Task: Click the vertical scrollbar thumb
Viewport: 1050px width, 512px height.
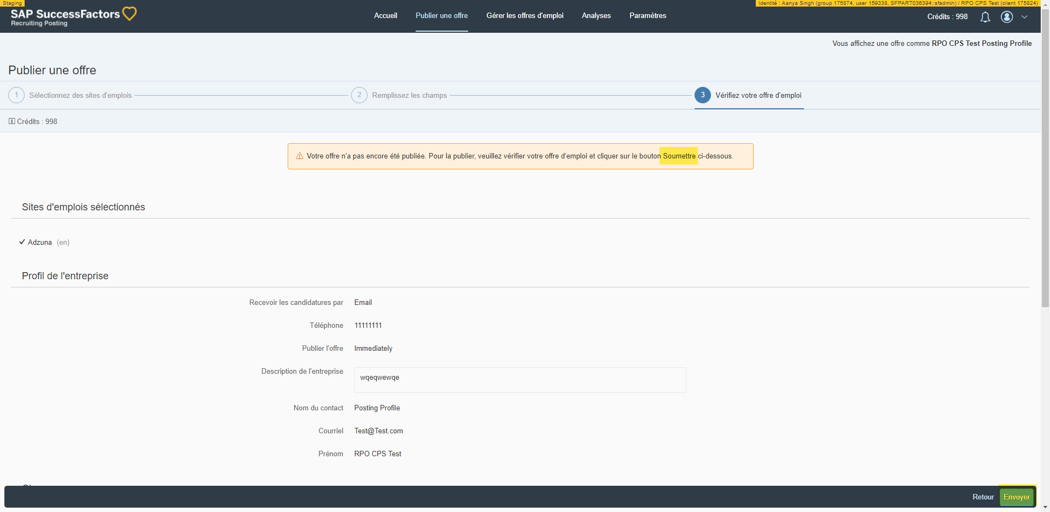Action: tap(1045, 158)
